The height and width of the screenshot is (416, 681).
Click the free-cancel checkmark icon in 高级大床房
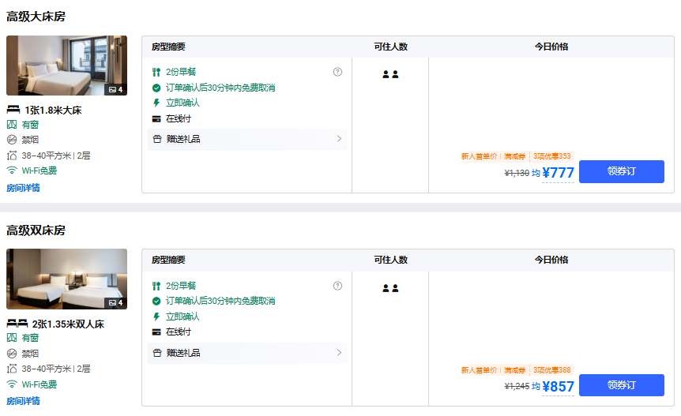click(156, 88)
